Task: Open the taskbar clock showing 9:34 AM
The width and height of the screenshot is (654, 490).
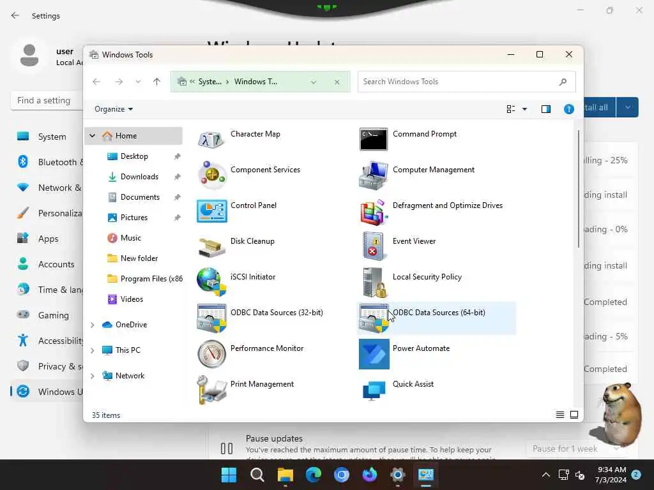Action: click(611, 475)
